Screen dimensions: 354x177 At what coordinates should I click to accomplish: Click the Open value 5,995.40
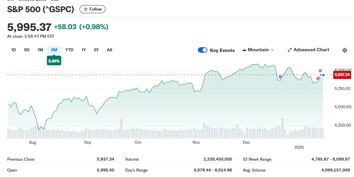point(105,170)
